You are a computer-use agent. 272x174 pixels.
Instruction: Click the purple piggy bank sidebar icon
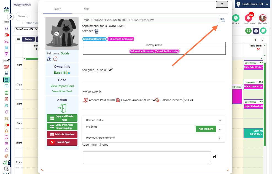(x=6, y=112)
